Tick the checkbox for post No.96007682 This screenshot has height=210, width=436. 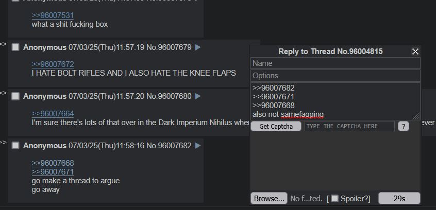tap(15, 146)
